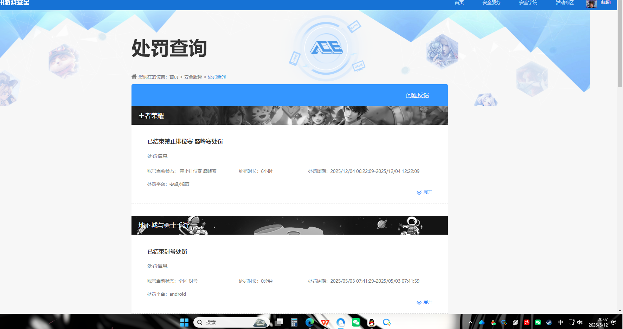Click 处罚时长：0分钟 text
Screen dimensions: 623x329
pos(256,281)
